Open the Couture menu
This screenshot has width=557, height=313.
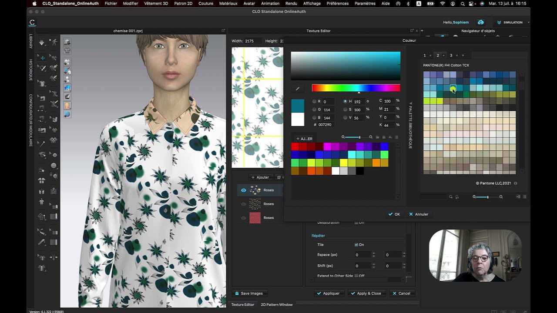[x=206, y=3]
